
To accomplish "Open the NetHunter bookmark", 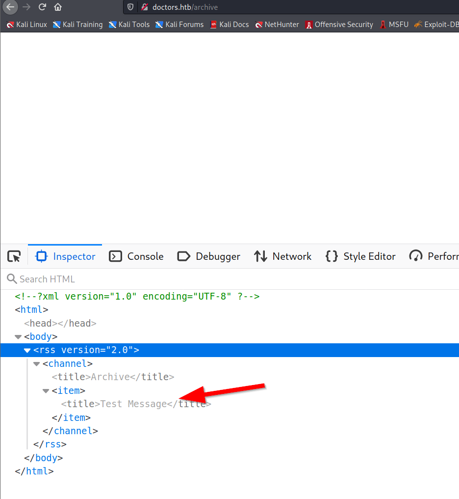I will pyautogui.click(x=277, y=25).
